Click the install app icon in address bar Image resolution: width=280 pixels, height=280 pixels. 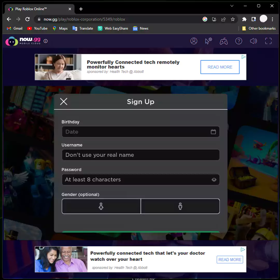click(214, 19)
